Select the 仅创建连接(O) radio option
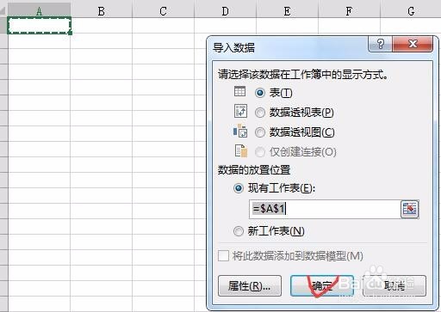This screenshot has height=312, width=441. click(x=260, y=152)
